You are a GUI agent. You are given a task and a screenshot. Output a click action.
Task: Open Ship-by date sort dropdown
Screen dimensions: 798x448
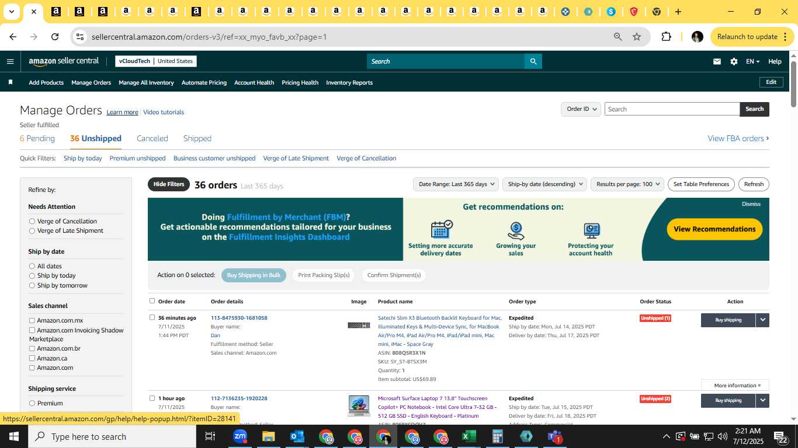544,184
